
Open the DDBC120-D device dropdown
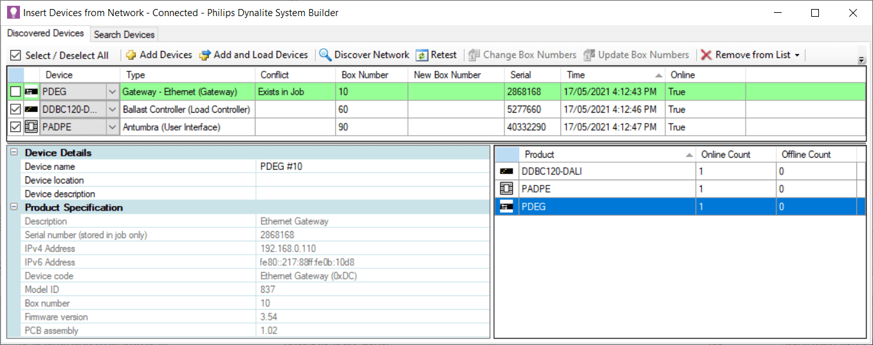click(113, 109)
